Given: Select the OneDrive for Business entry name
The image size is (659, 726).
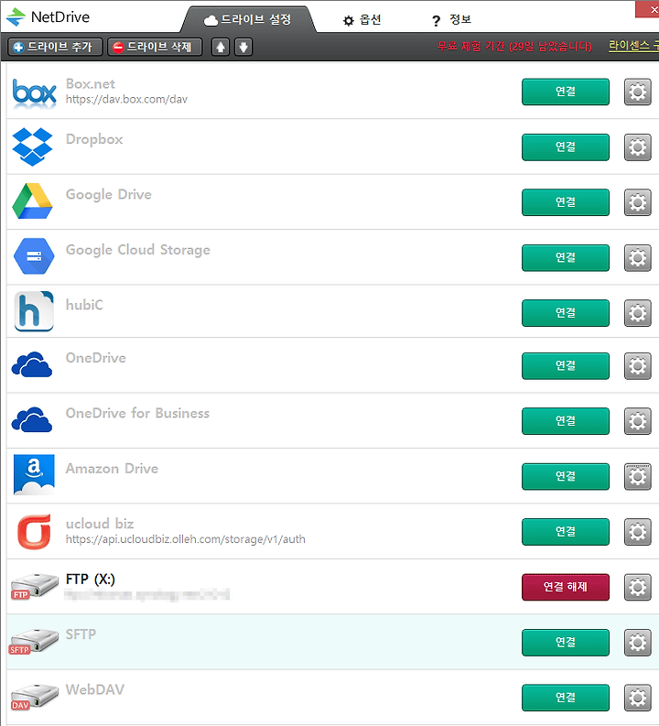Looking at the screenshot, I should pyautogui.click(x=137, y=413).
